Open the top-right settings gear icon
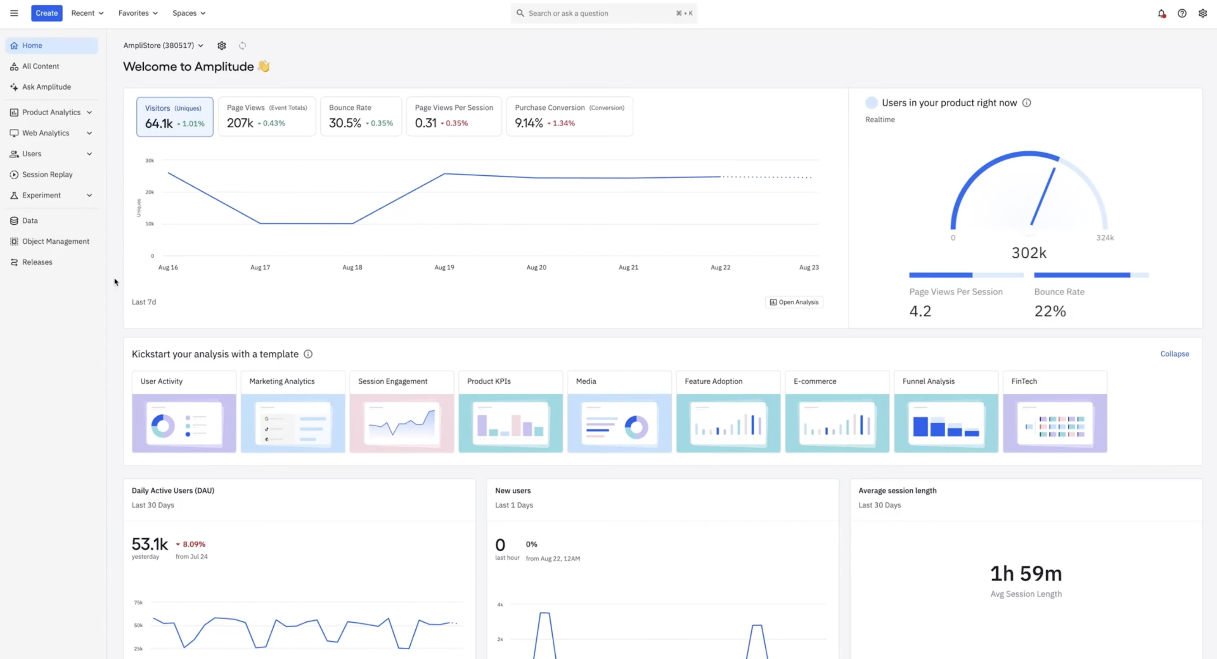 (1203, 13)
